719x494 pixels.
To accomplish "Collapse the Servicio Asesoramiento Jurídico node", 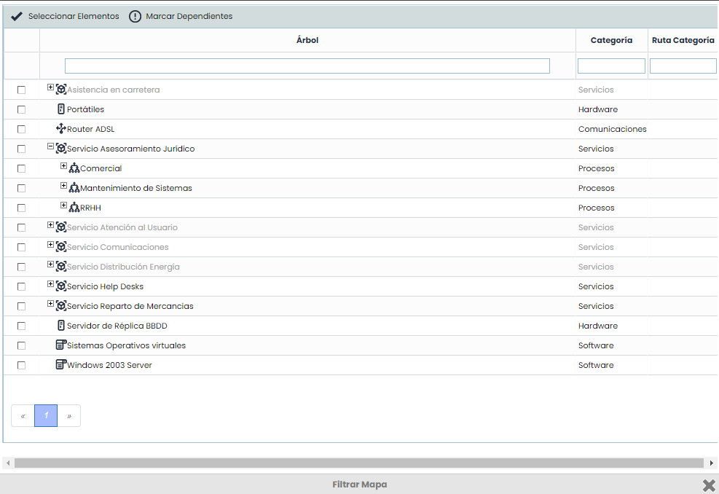I will [51, 146].
